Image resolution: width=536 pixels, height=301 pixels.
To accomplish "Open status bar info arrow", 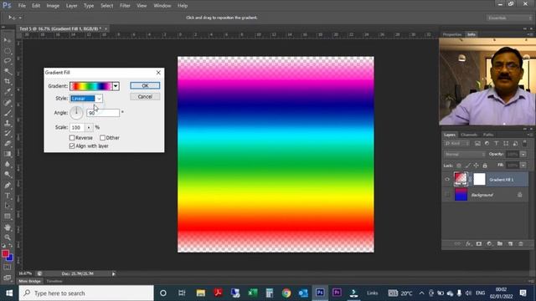I will coord(114,273).
